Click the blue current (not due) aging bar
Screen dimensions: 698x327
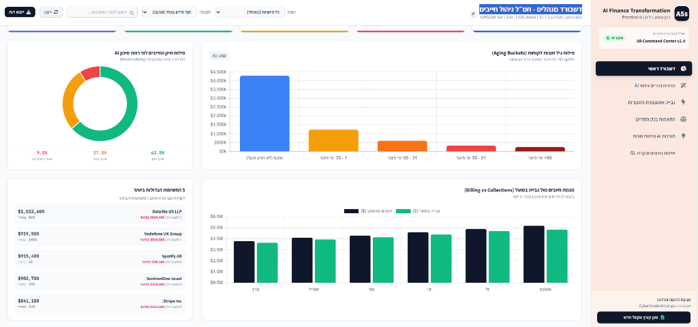pyautogui.click(x=265, y=114)
